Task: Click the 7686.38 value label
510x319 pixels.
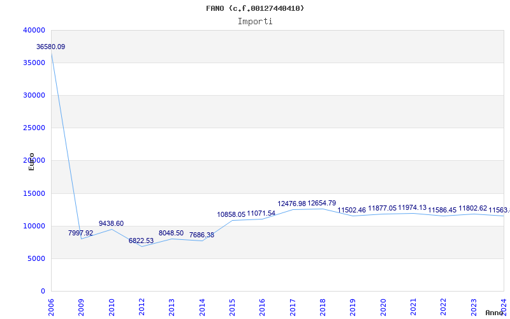Action: (201, 235)
